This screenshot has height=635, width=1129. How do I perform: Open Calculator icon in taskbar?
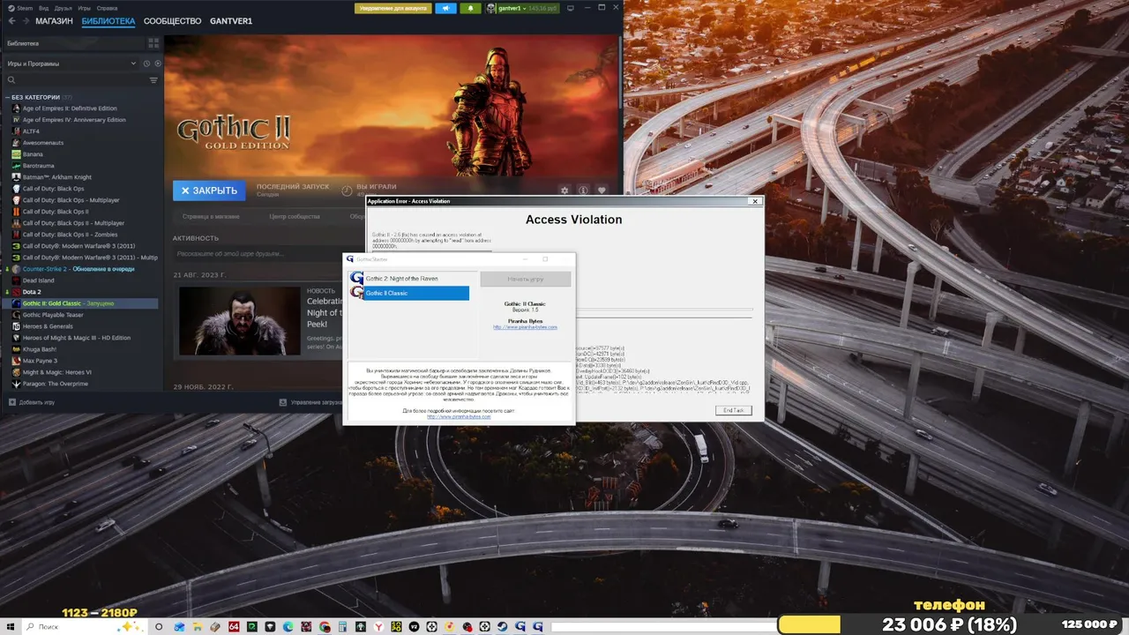click(x=342, y=627)
